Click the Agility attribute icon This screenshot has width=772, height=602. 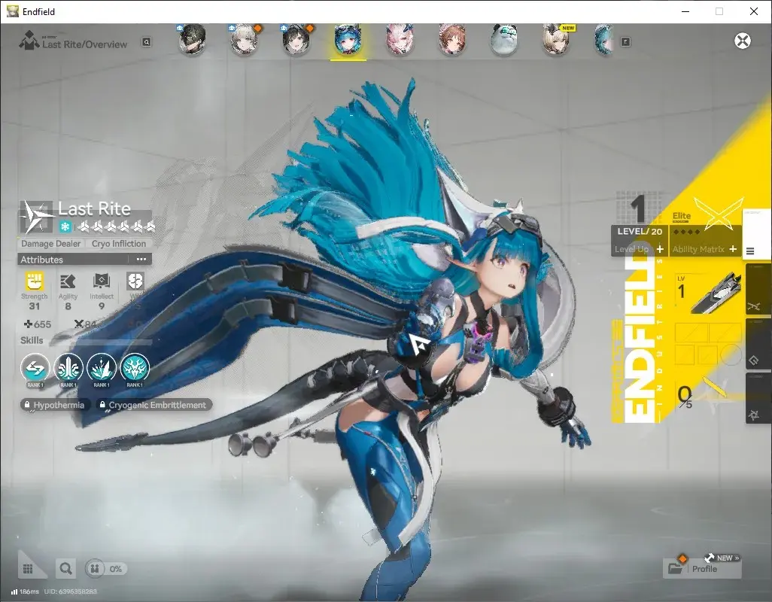(68, 281)
